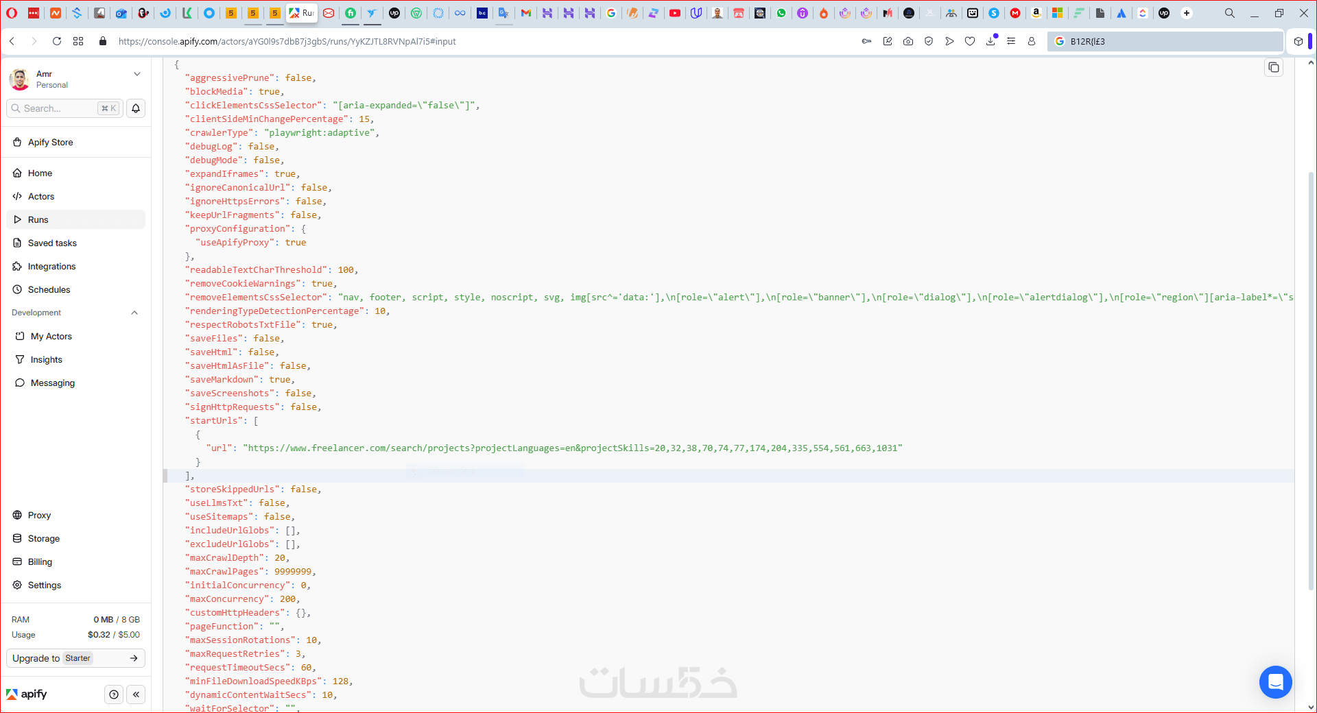Open the browser tab search magnifier icon
Screen dimensions: 1317x713
click(x=1230, y=13)
